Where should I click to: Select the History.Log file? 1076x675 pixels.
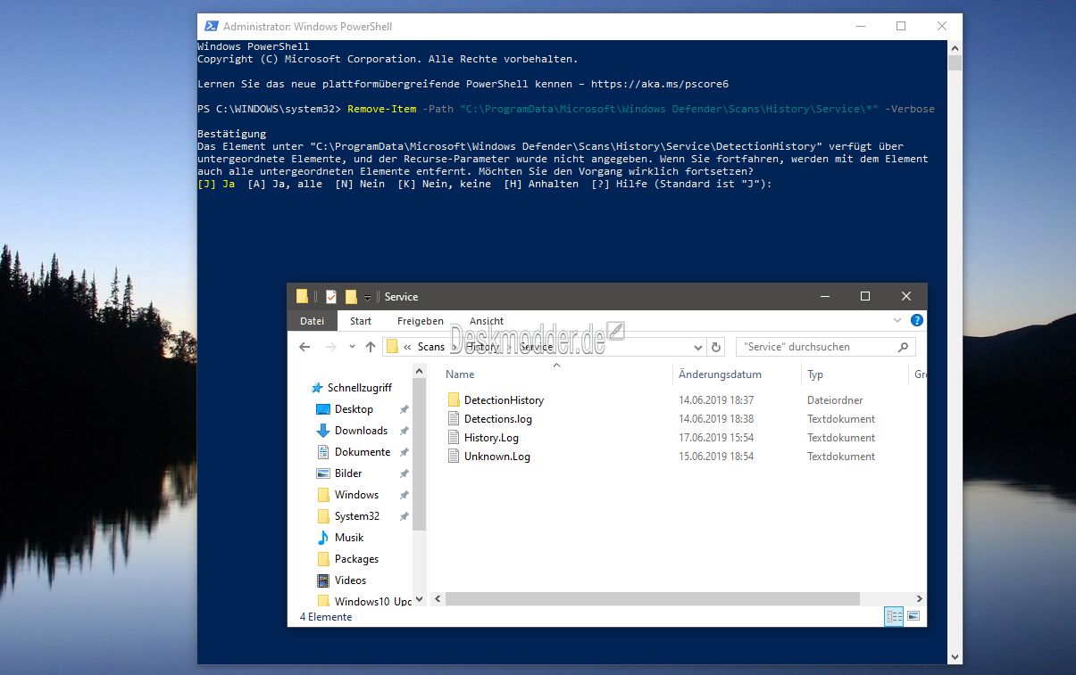click(x=491, y=438)
